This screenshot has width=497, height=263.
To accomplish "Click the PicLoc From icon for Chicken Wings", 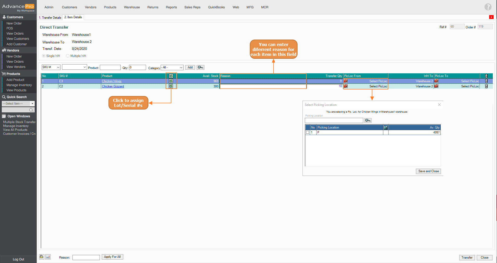I will [x=346, y=81].
